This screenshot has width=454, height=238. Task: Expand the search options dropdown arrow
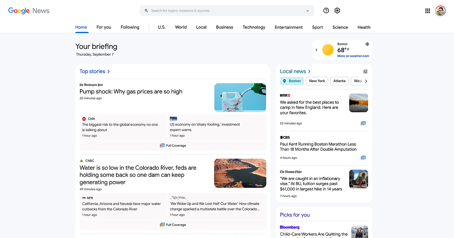coord(308,11)
